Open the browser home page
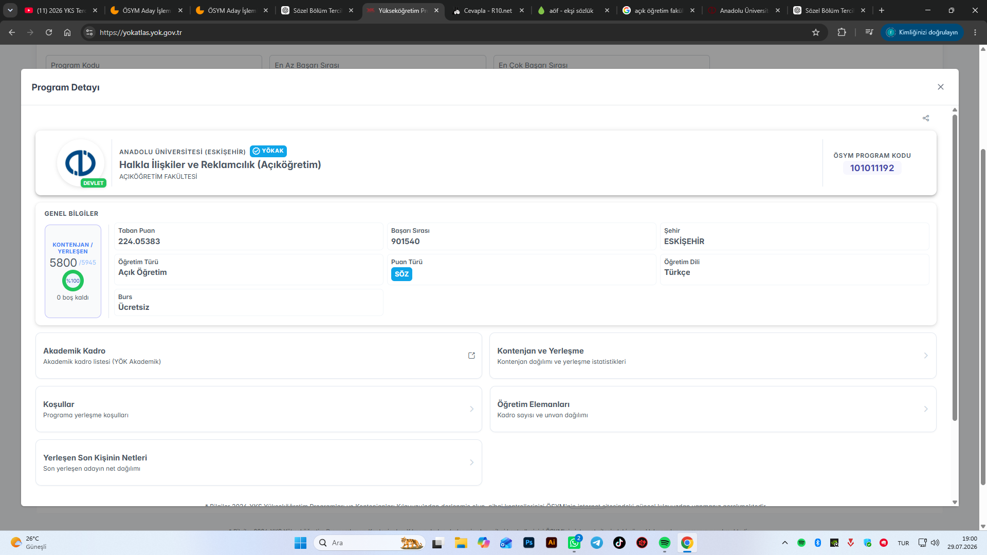 pyautogui.click(x=67, y=32)
